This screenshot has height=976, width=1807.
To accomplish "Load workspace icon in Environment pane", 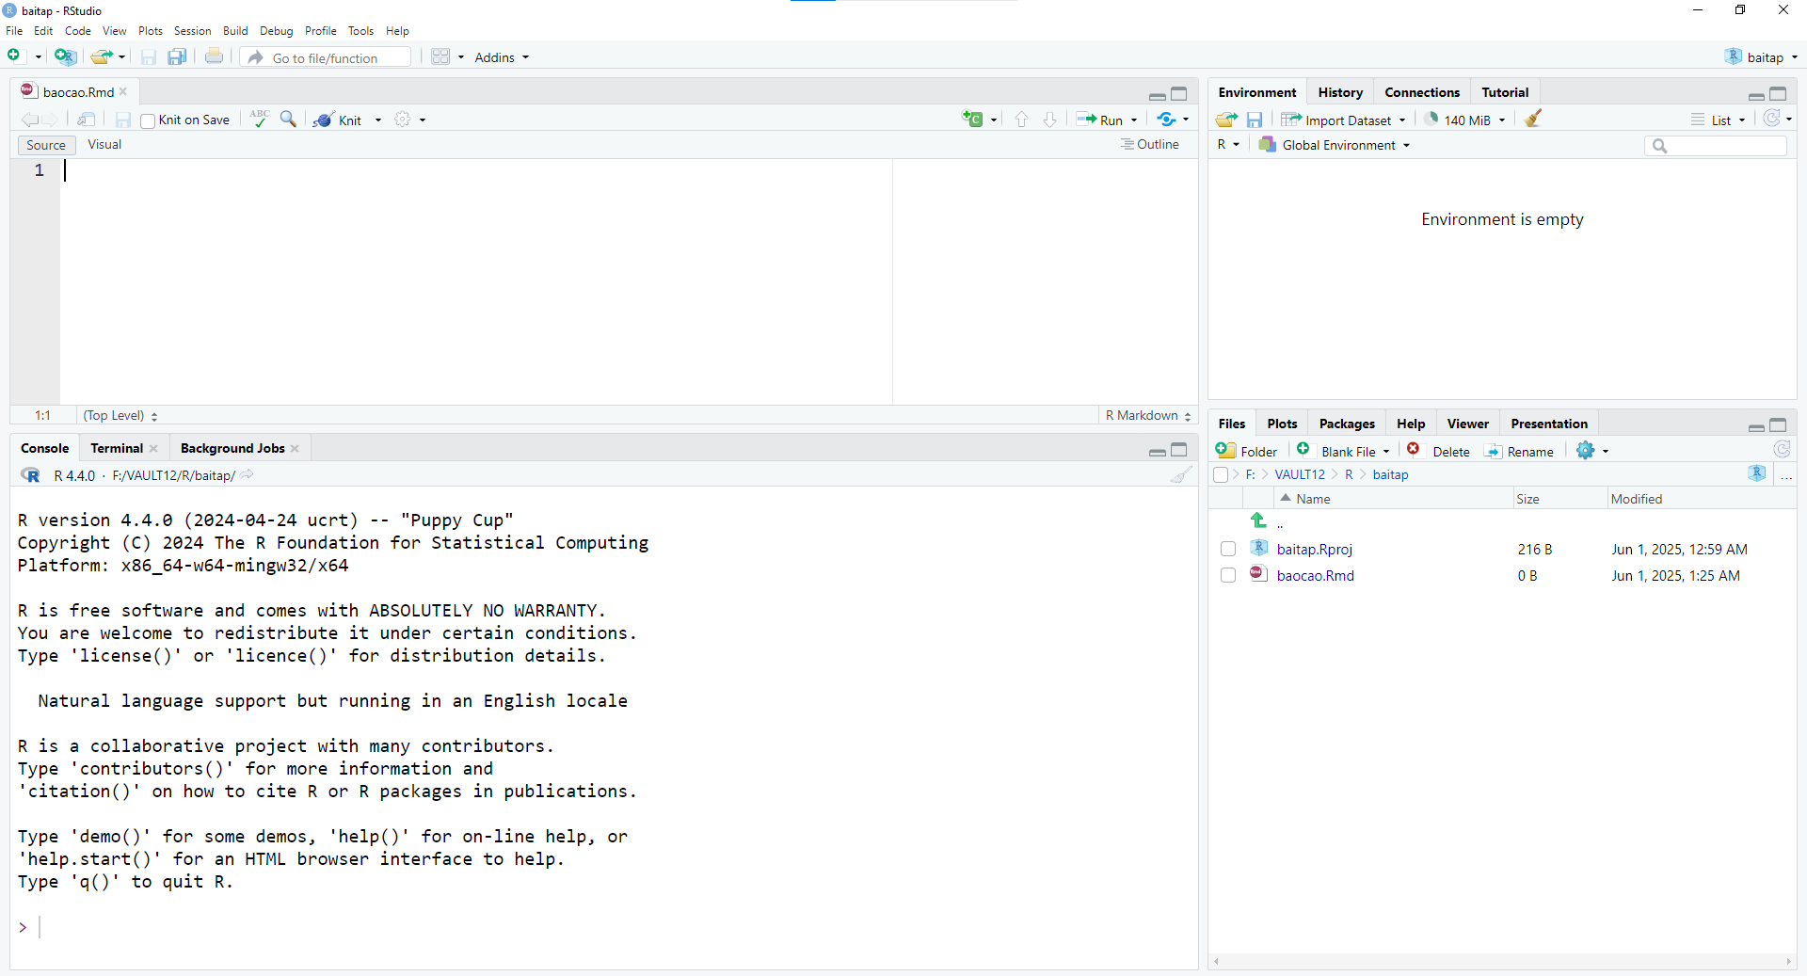I will (1226, 120).
